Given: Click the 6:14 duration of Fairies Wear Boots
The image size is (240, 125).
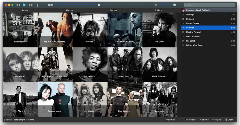Looking at the screenshot, I should pyautogui.click(x=233, y=45).
